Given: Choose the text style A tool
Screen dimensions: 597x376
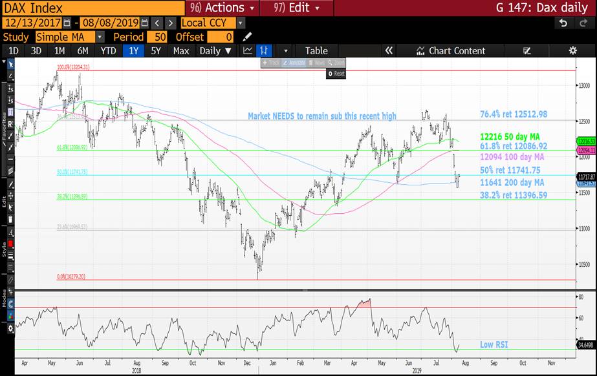Looking at the screenshot, I should (10, 233).
